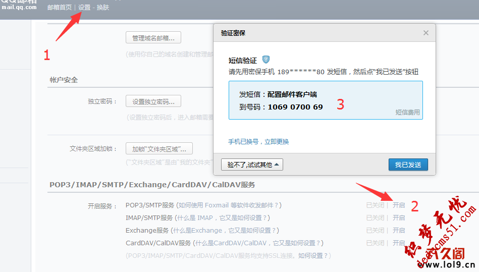Screen dimensions: 479x272
Task: Click the 加锁"文件夹区域"... button
Action: (x=159, y=149)
